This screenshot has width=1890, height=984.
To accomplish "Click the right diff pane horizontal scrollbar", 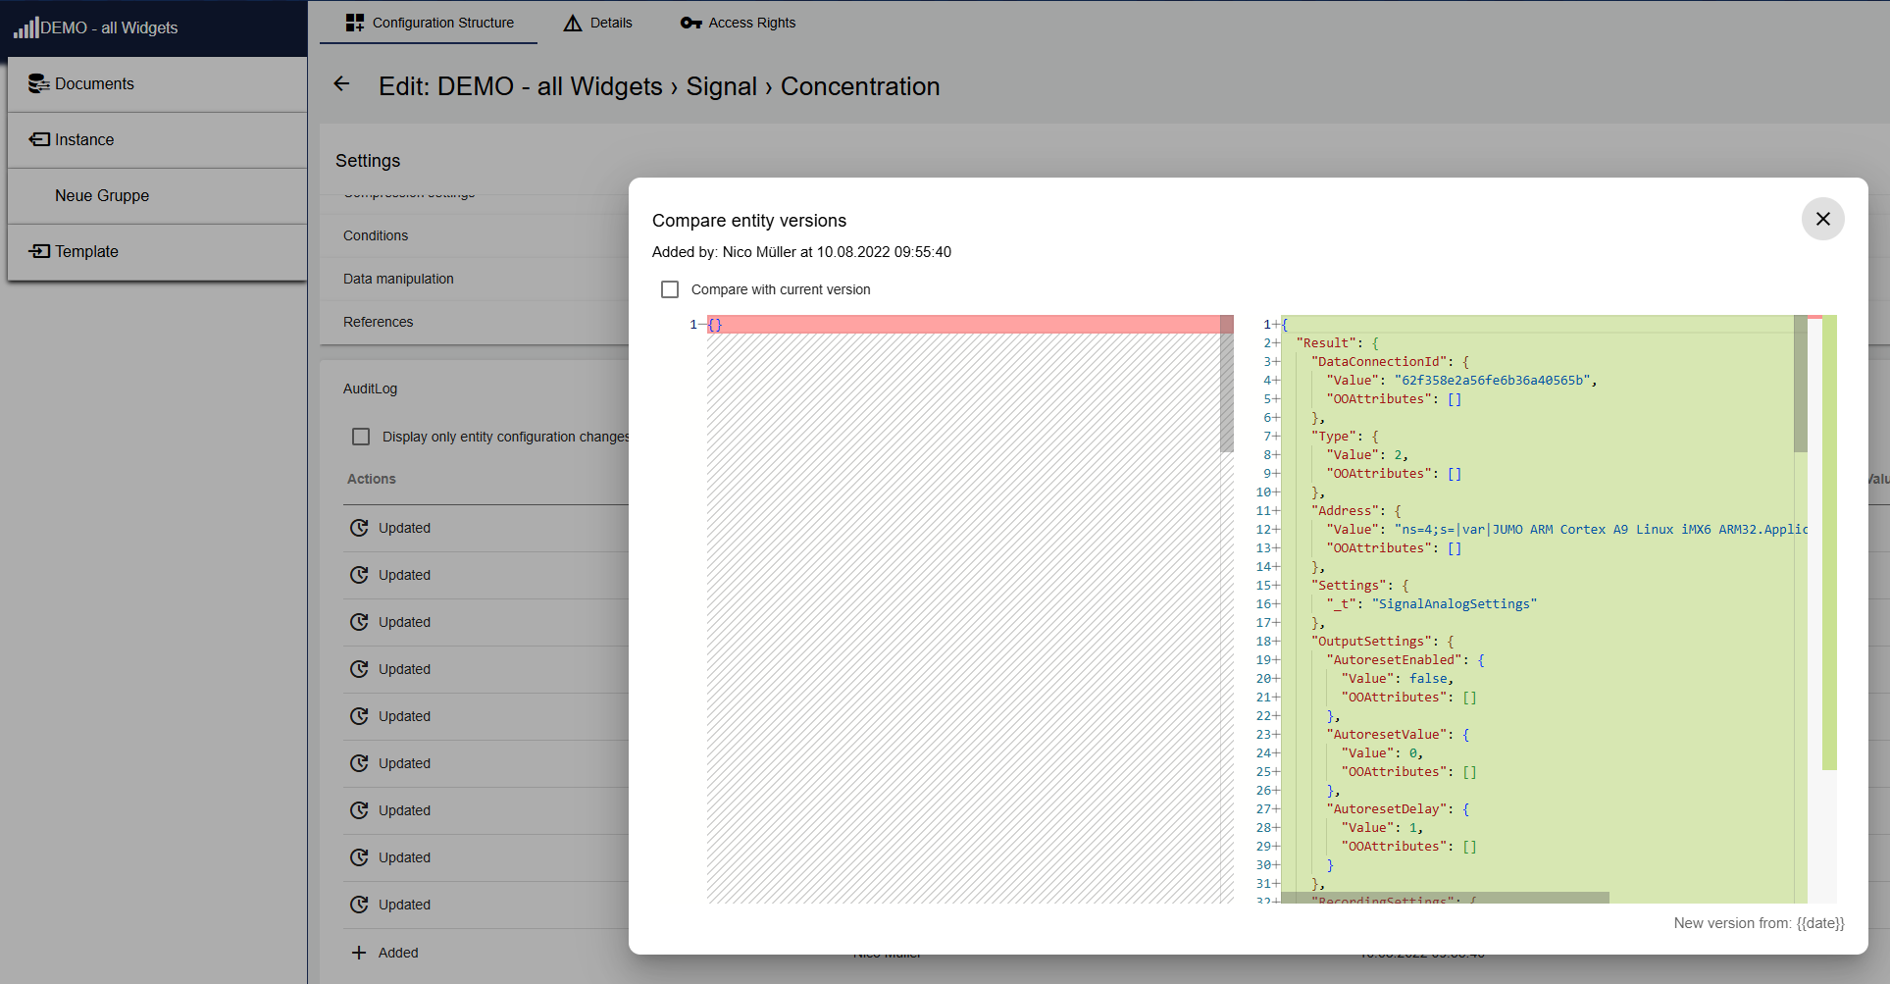I will click(1442, 898).
